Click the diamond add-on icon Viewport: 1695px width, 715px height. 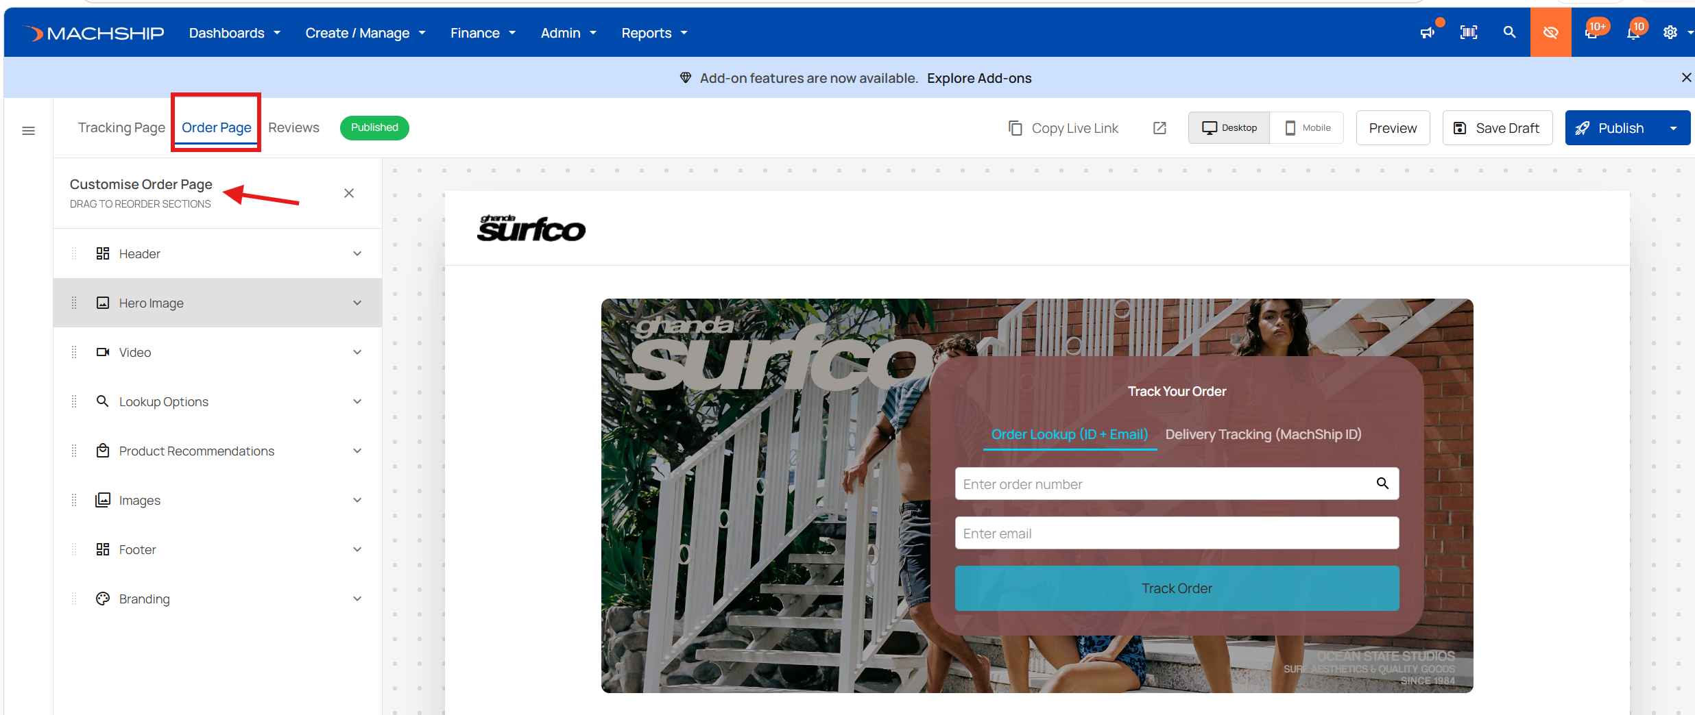686,78
